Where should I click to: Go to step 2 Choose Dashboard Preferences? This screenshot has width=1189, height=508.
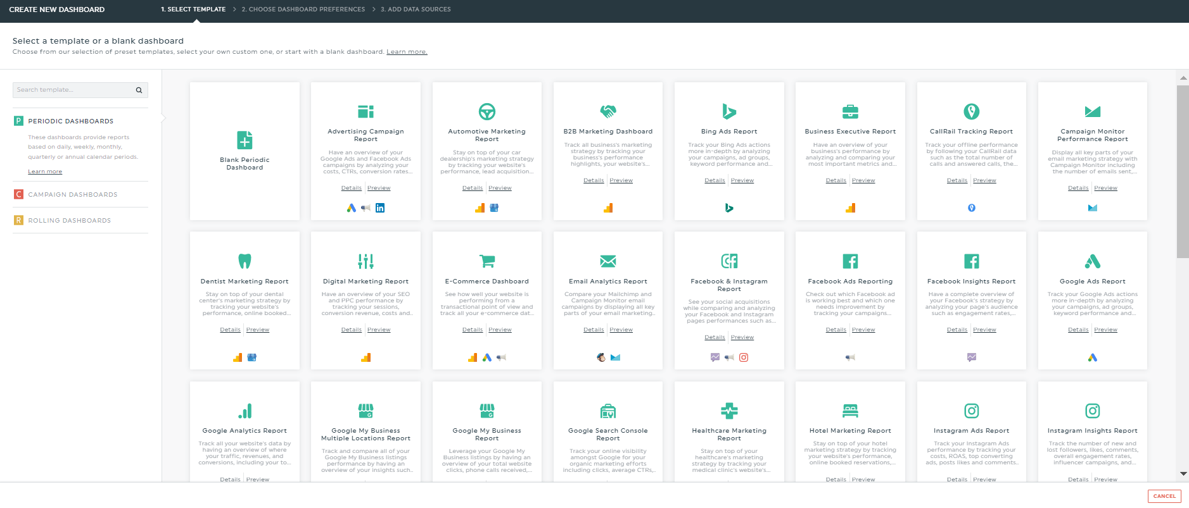coord(303,9)
